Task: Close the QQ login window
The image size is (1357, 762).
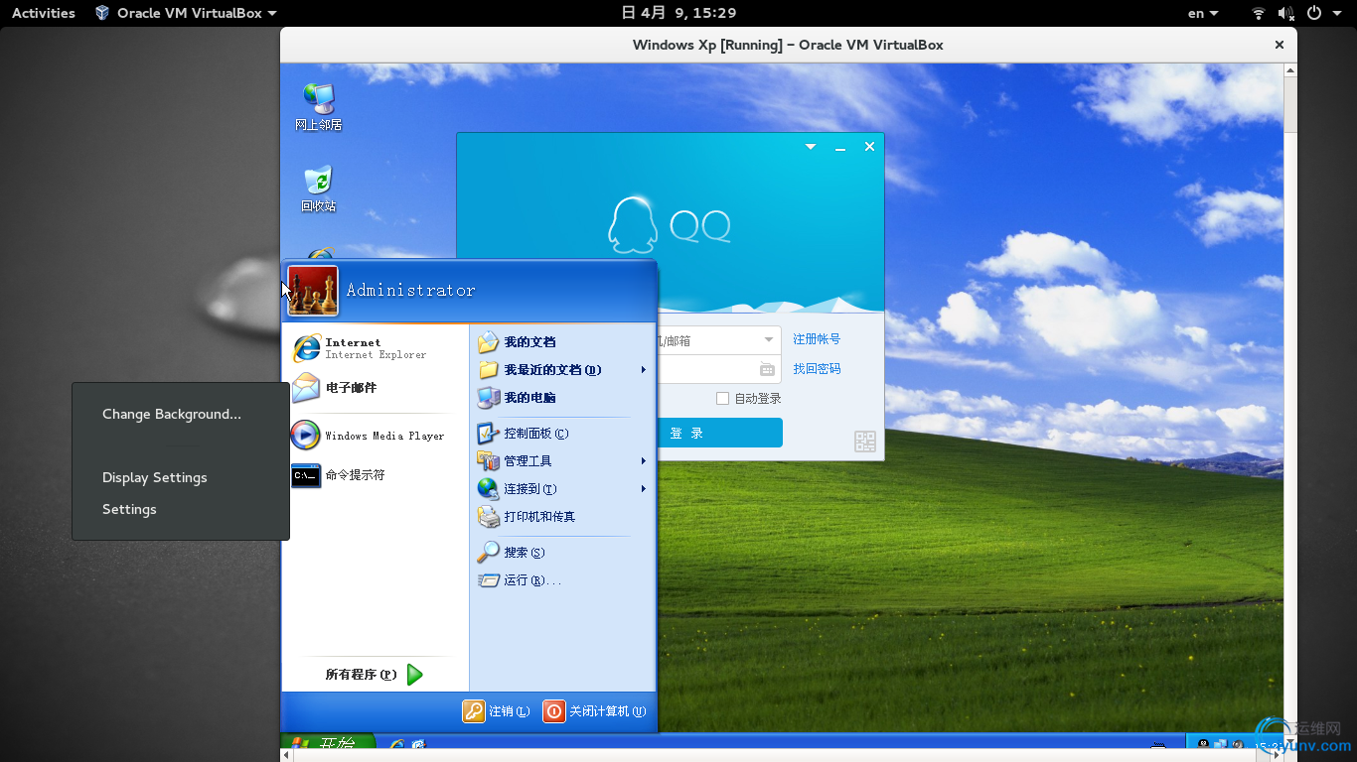Action: click(x=869, y=147)
